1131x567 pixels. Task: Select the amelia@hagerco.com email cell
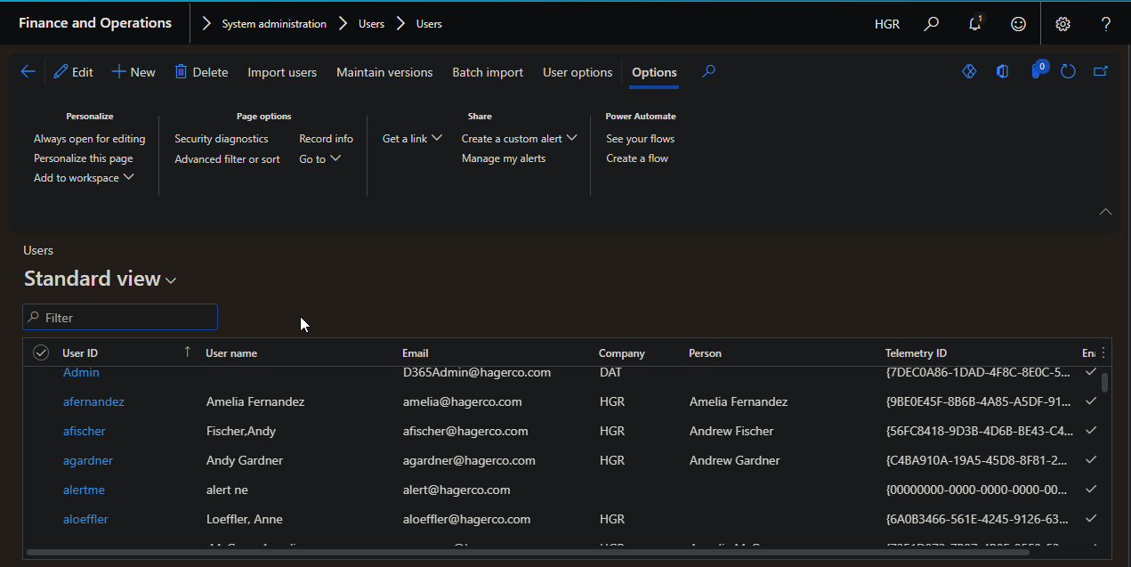point(462,401)
